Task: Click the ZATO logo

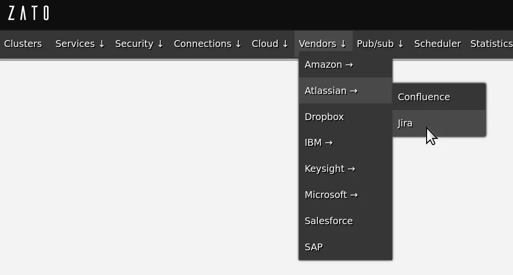Action: [x=29, y=13]
